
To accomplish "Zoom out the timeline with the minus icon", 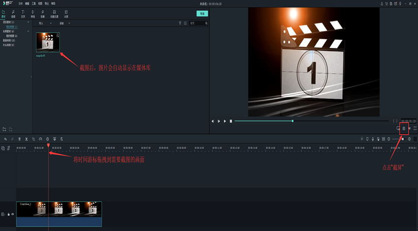I will (x=388, y=139).
